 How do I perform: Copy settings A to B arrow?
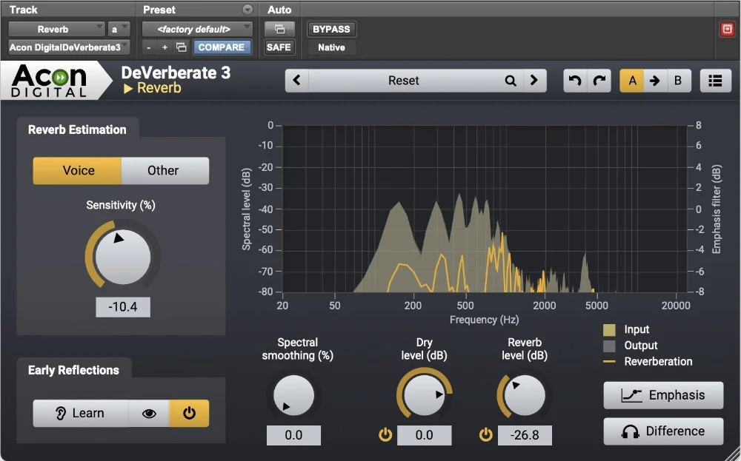click(x=655, y=81)
